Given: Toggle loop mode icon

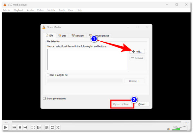Looking at the screenshot, I should (x=52, y=127).
